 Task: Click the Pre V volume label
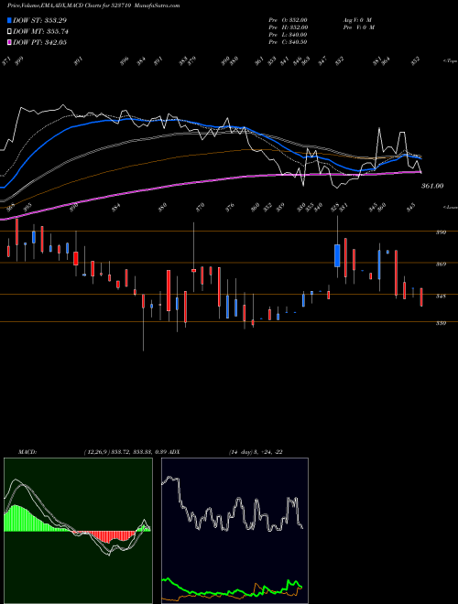359,27
